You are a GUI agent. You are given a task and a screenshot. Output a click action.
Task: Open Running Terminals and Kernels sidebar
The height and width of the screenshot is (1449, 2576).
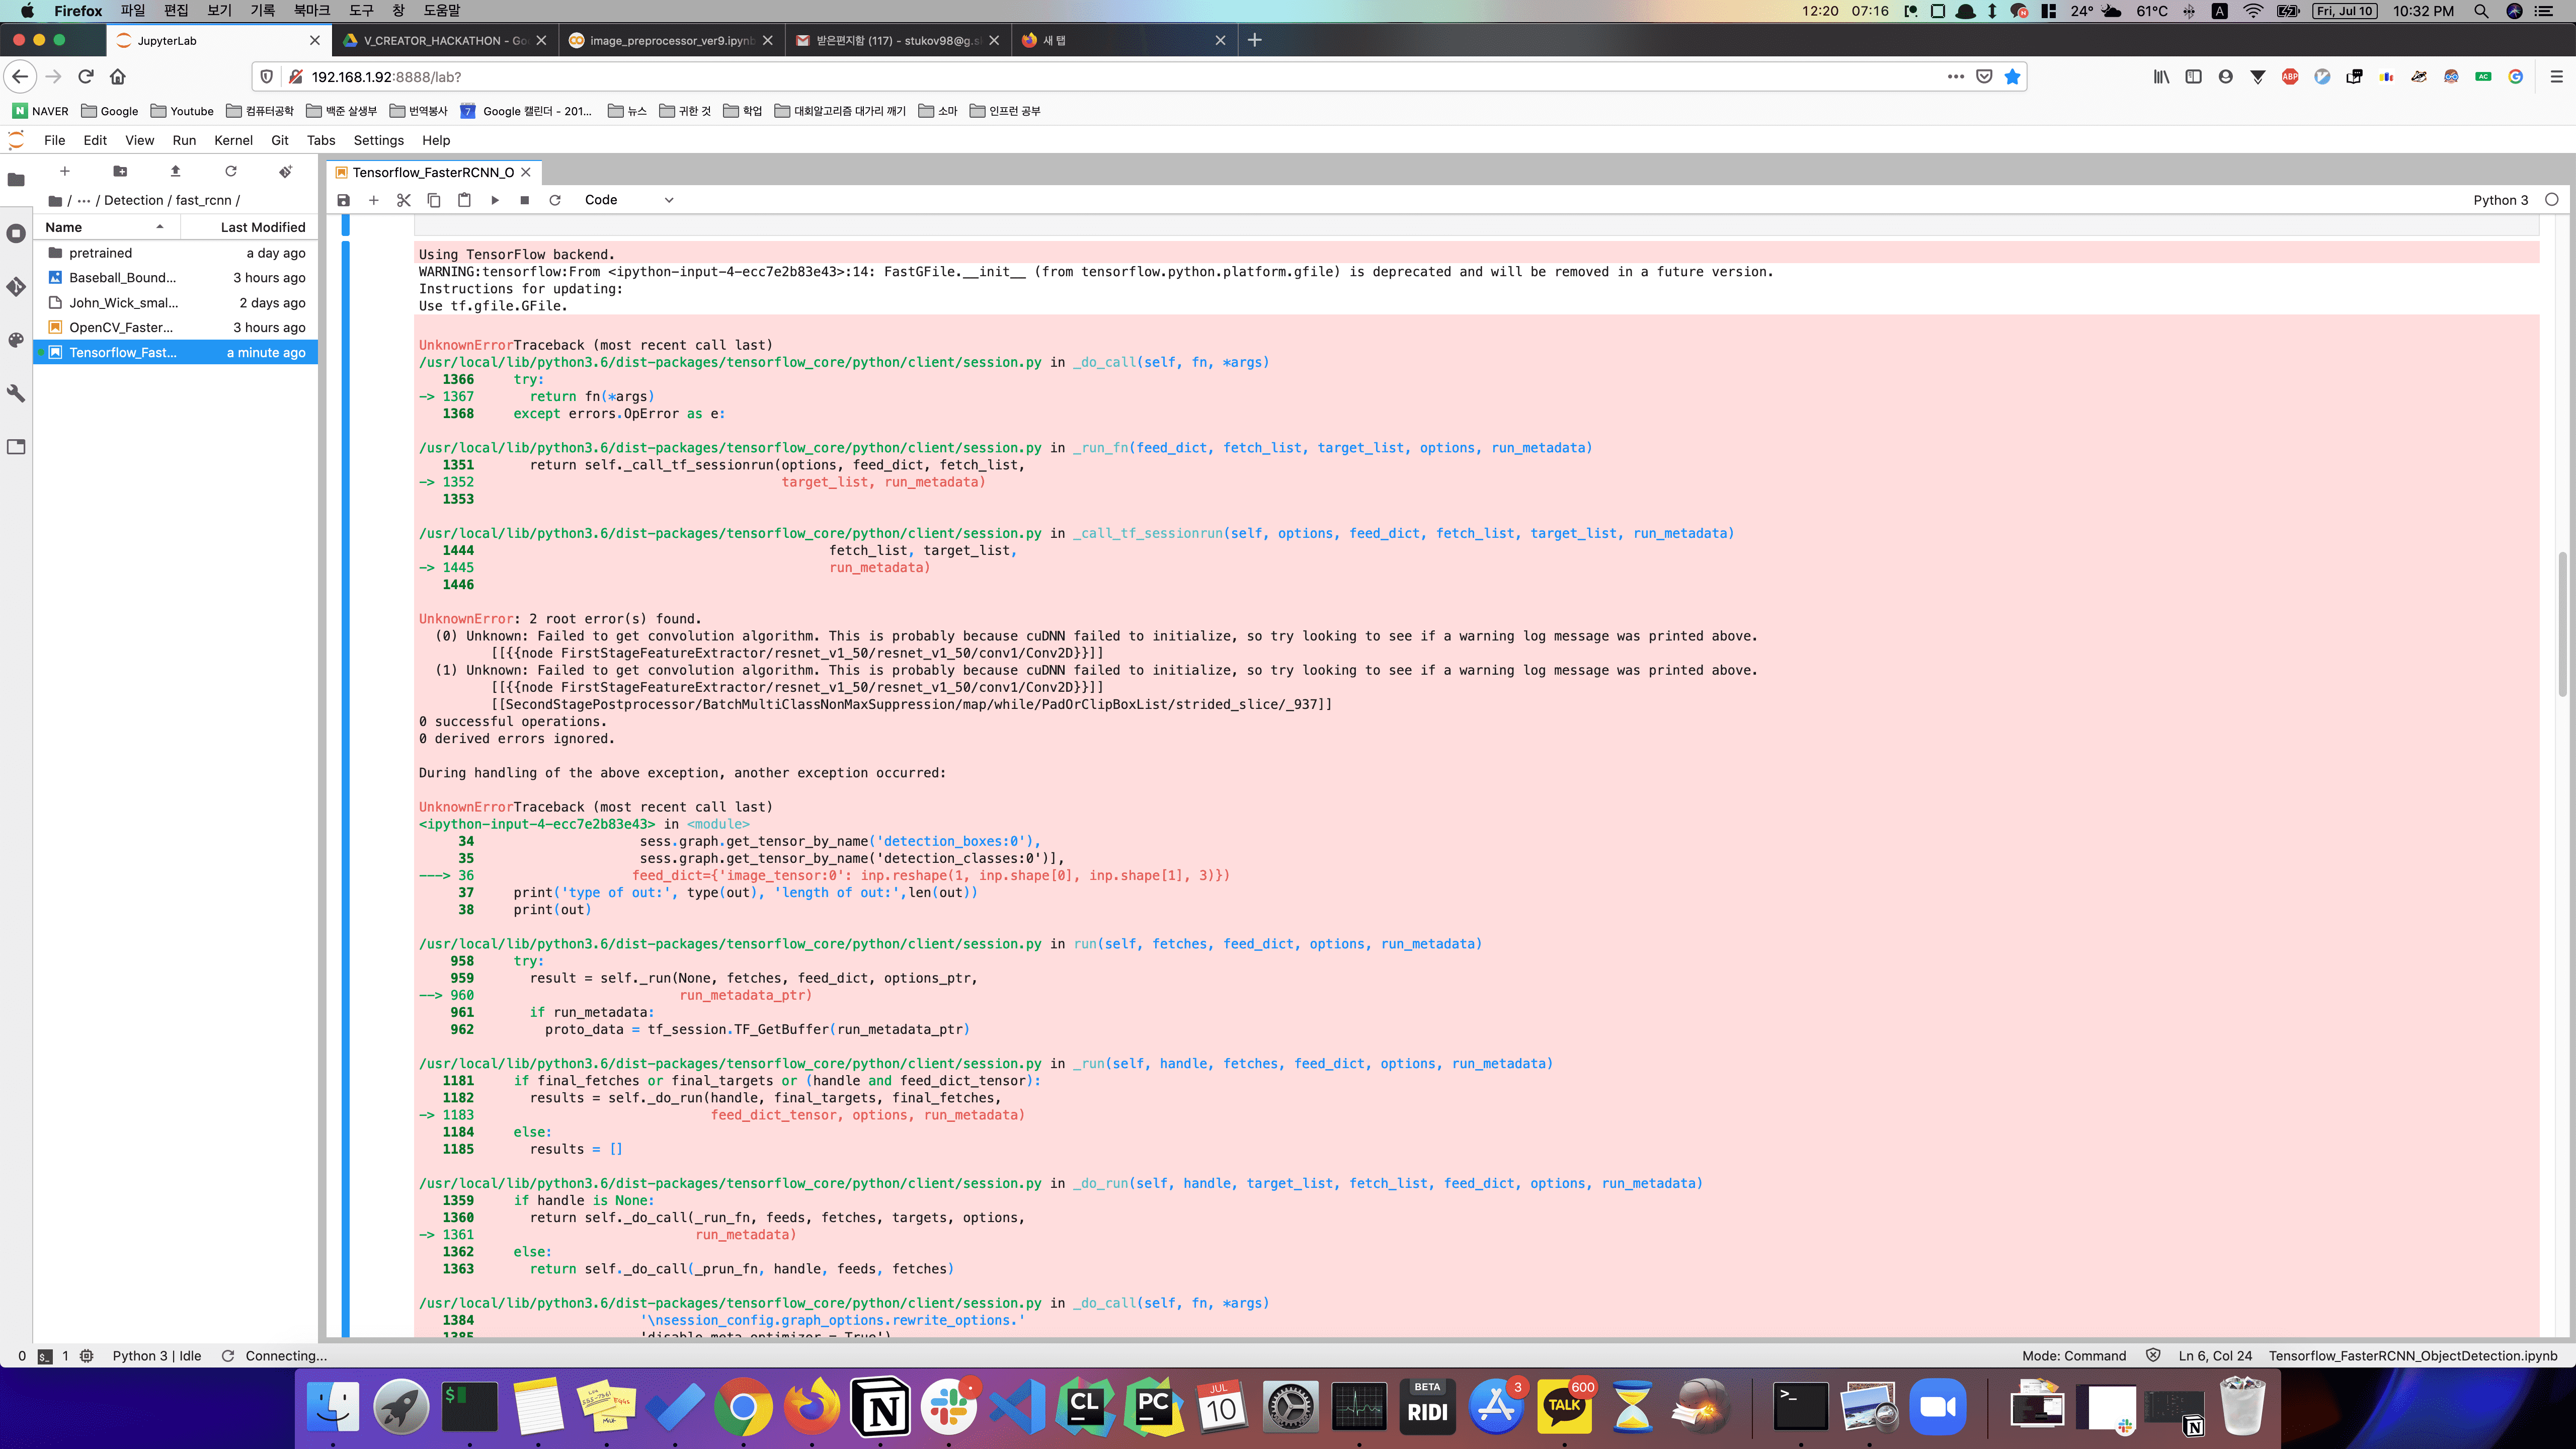[x=16, y=233]
